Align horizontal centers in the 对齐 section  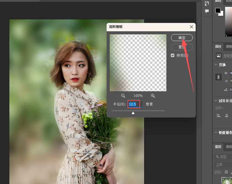click(226, 115)
